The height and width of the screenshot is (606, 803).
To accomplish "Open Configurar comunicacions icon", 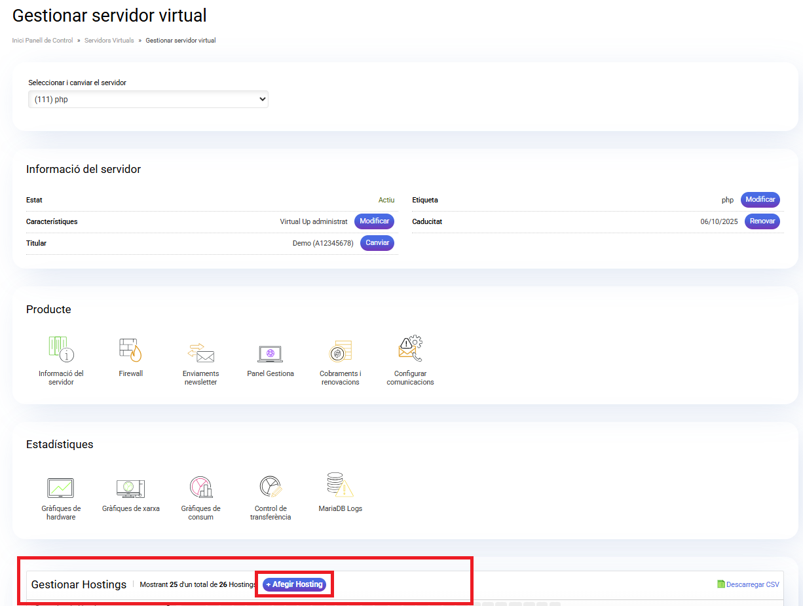I will (x=410, y=350).
